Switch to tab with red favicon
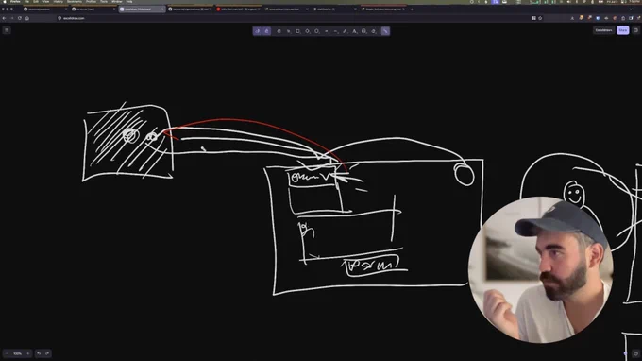The height and width of the screenshot is (361, 642). 238,9
